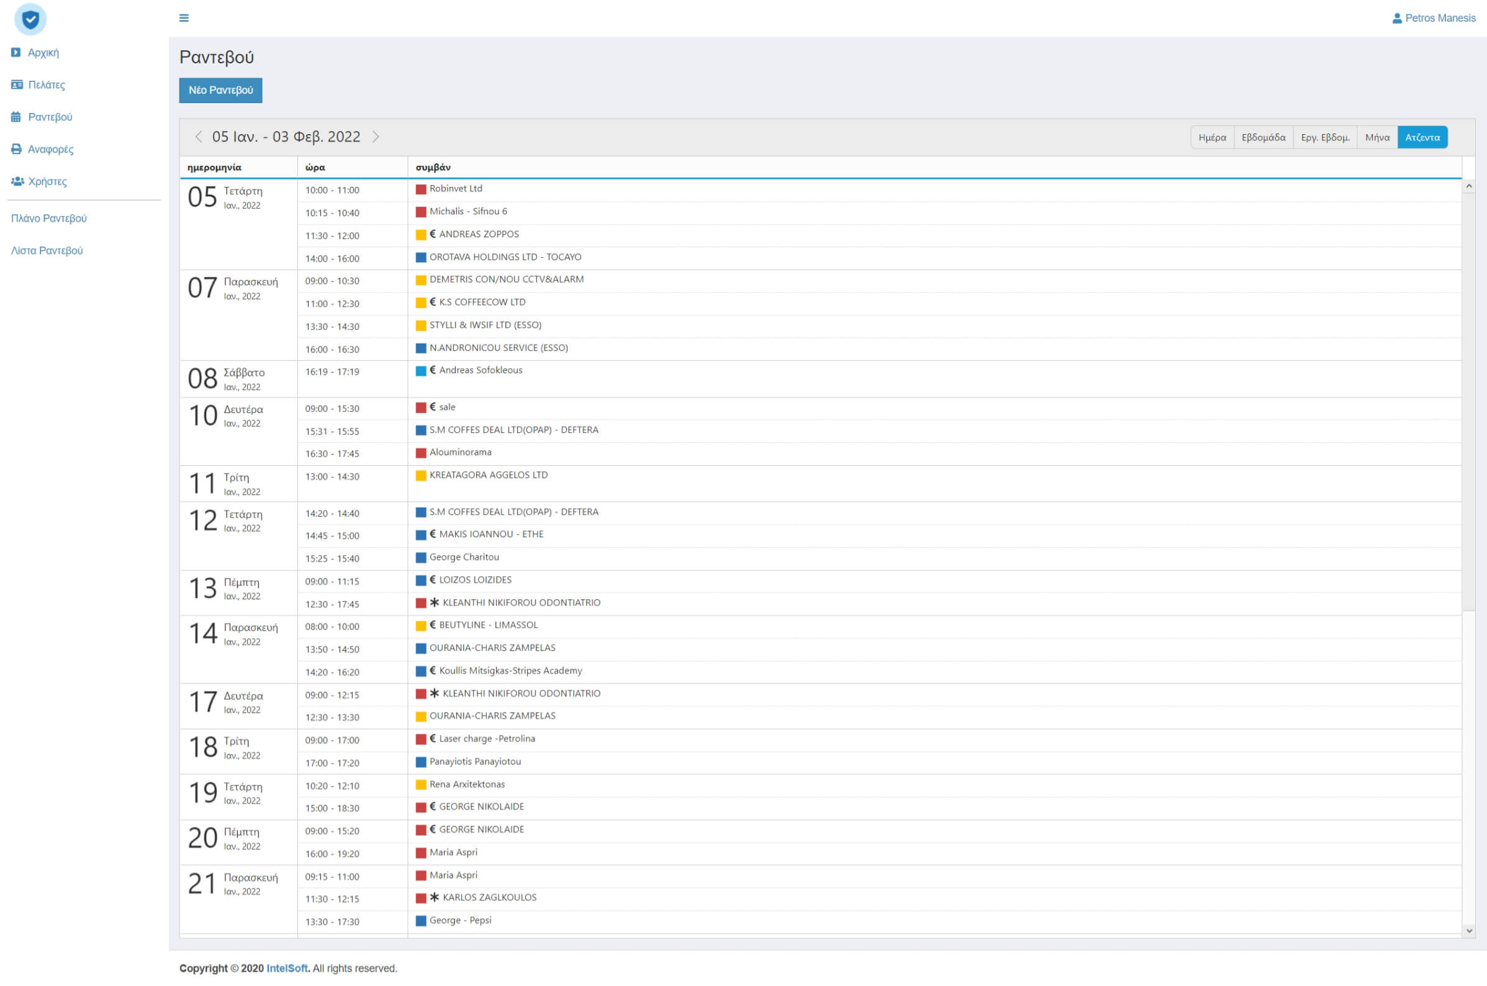Open the Πλάνο Ραντεβού link
Image resolution: width=1487 pixels, height=986 pixels.
coord(48,218)
